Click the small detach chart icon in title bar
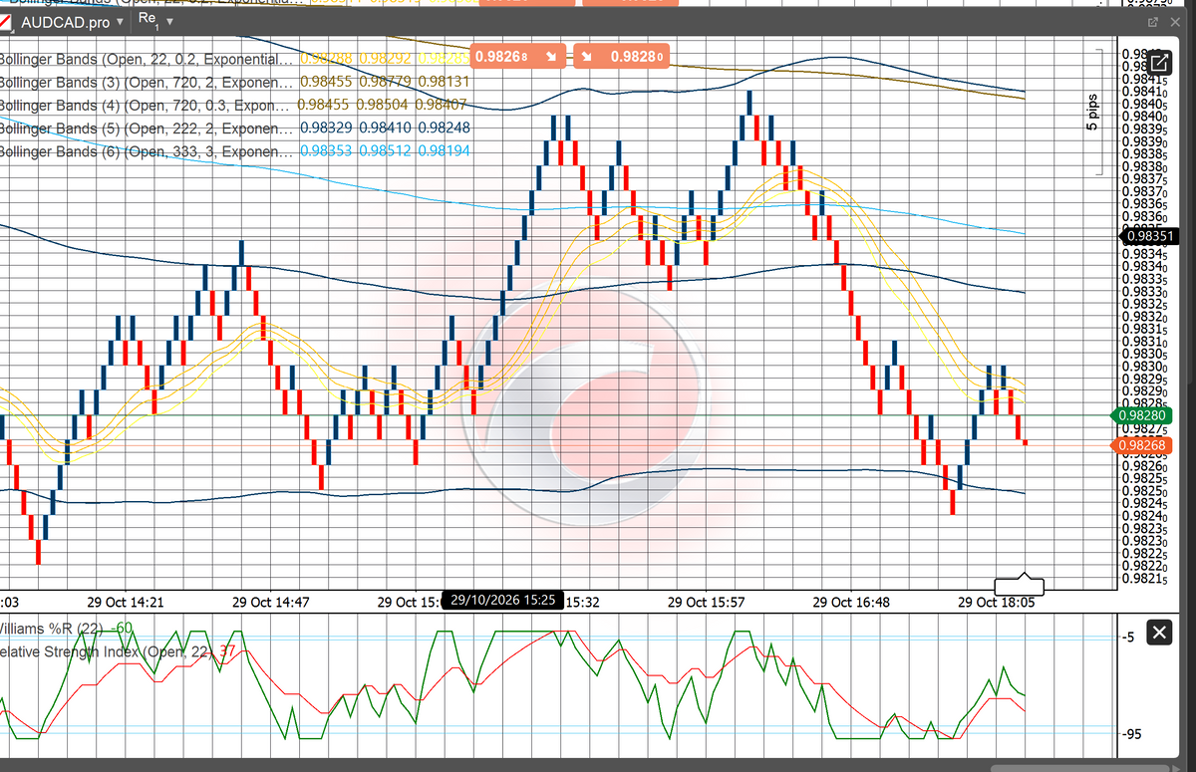 [x=1152, y=21]
